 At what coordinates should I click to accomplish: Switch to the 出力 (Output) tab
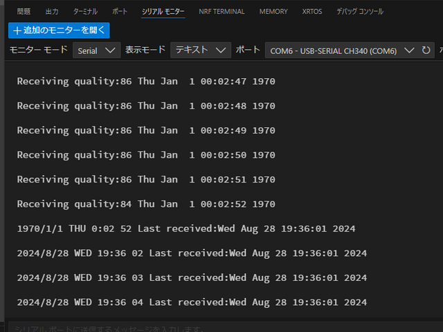point(52,12)
